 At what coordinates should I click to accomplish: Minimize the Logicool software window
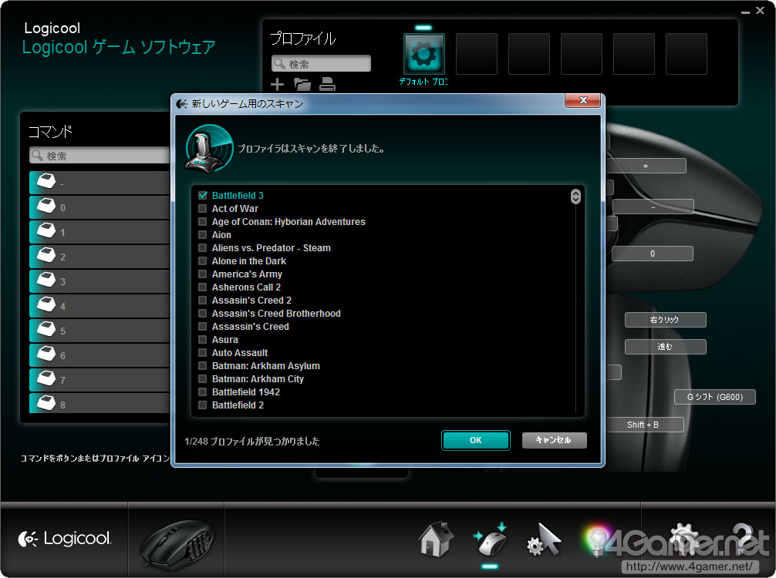(x=745, y=11)
